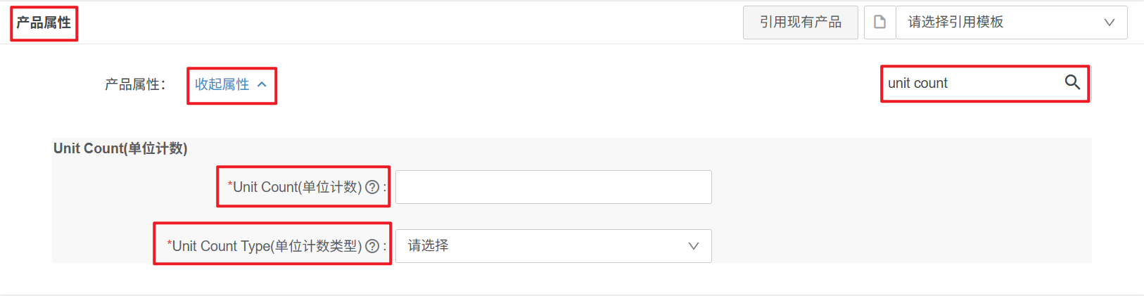Screen dimensions: 1144x296
Task: Select the 产品属性 section title
Action: click(x=44, y=23)
